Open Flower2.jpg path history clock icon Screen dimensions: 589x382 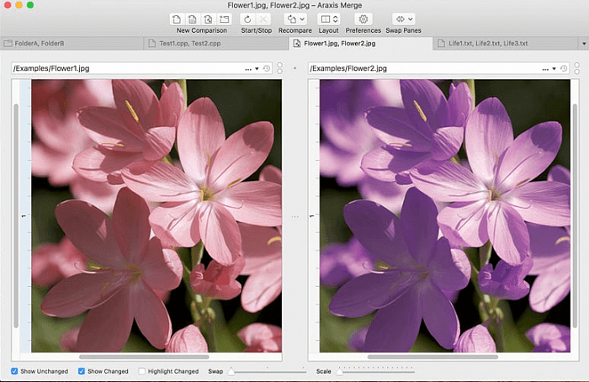[564, 68]
